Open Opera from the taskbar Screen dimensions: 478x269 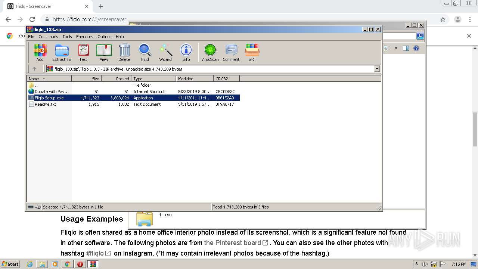point(80,264)
